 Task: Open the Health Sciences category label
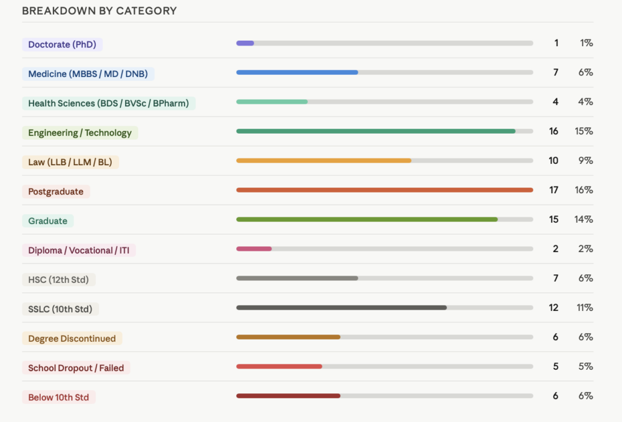(x=109, y=103)
